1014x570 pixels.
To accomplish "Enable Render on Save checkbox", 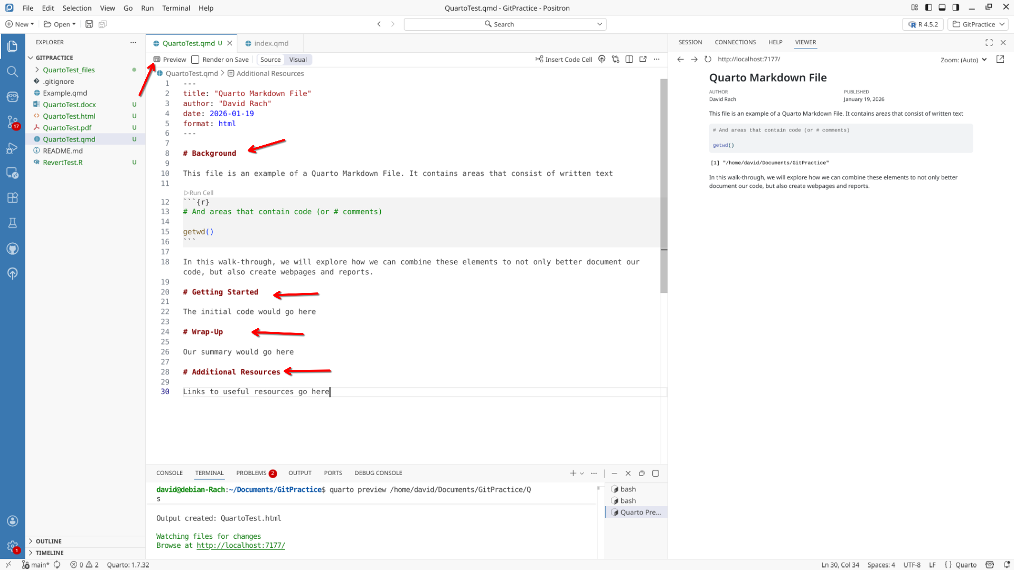I will (x=195, y=60).
